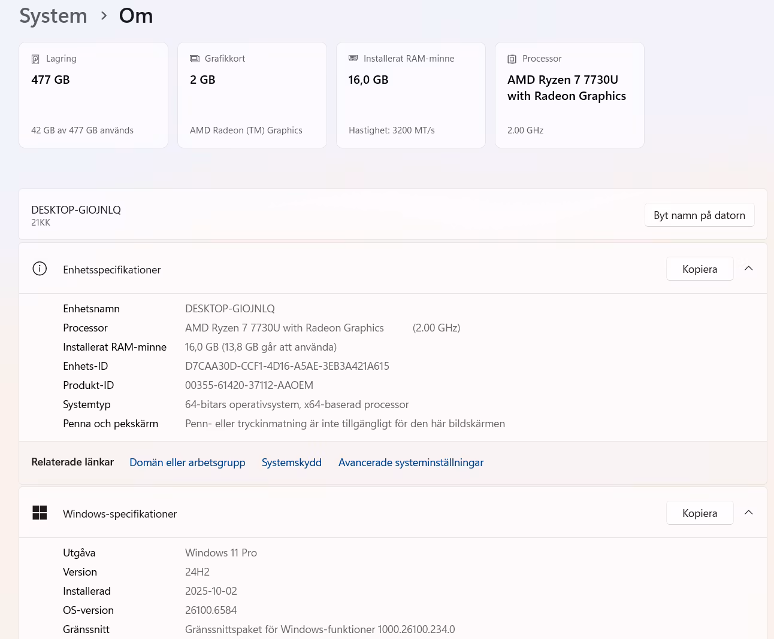Collapse the Enhetsspecifikationer section chevron
The width and height of the screenshot is (774, 639).
[748, 269]
